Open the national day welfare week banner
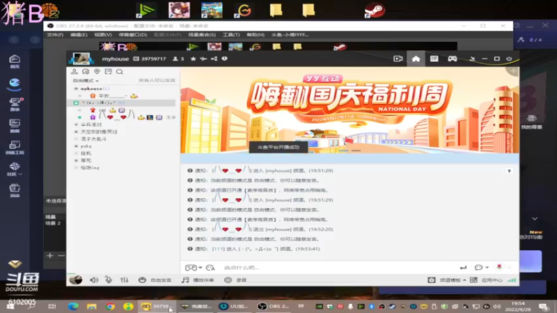This screenshot has width=557, height=313. pos(350,110)
